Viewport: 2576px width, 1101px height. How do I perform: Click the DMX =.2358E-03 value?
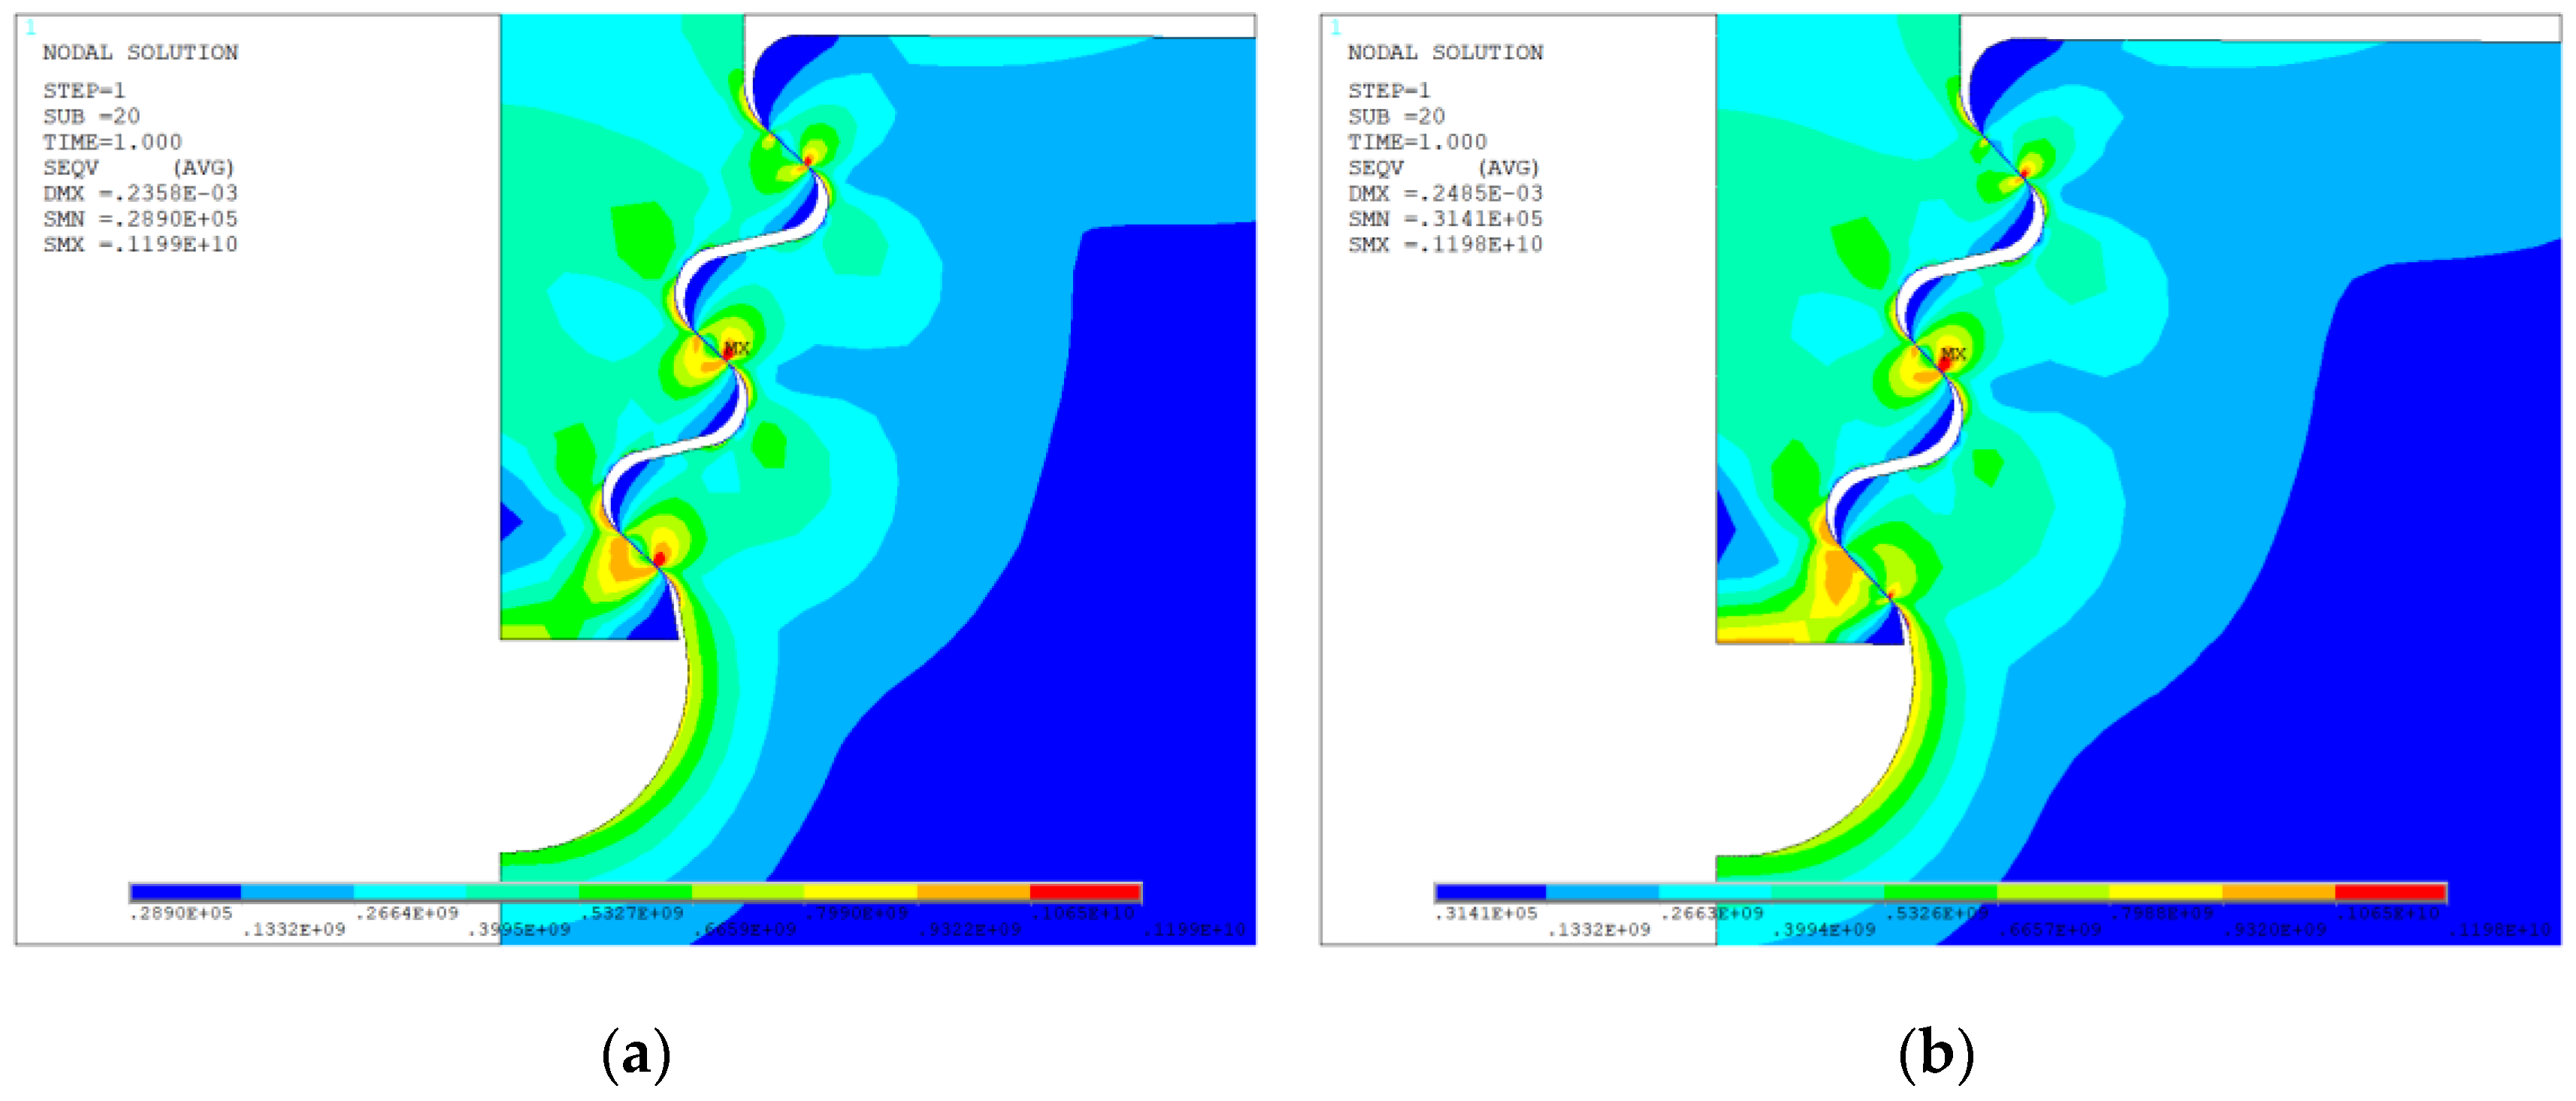pos(140,193)
